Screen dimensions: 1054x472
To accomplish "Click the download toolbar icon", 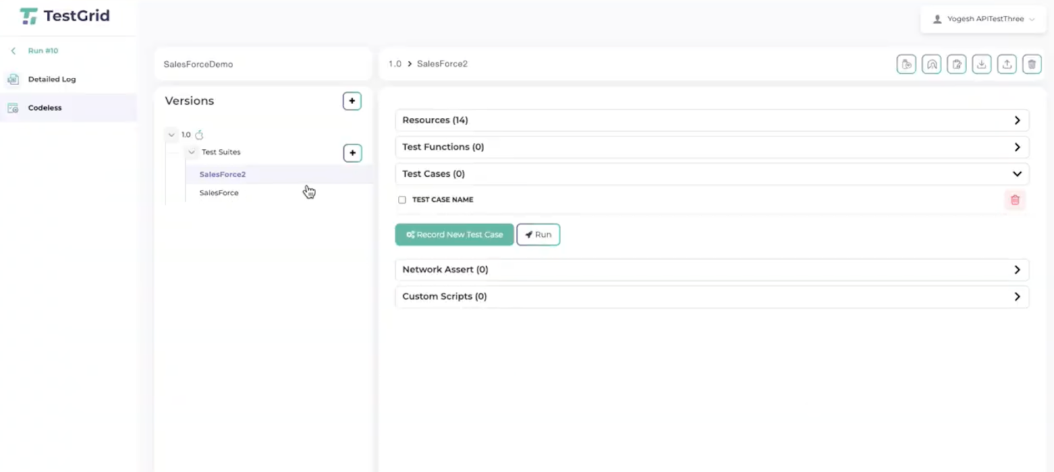I will [x=982, y=64].
